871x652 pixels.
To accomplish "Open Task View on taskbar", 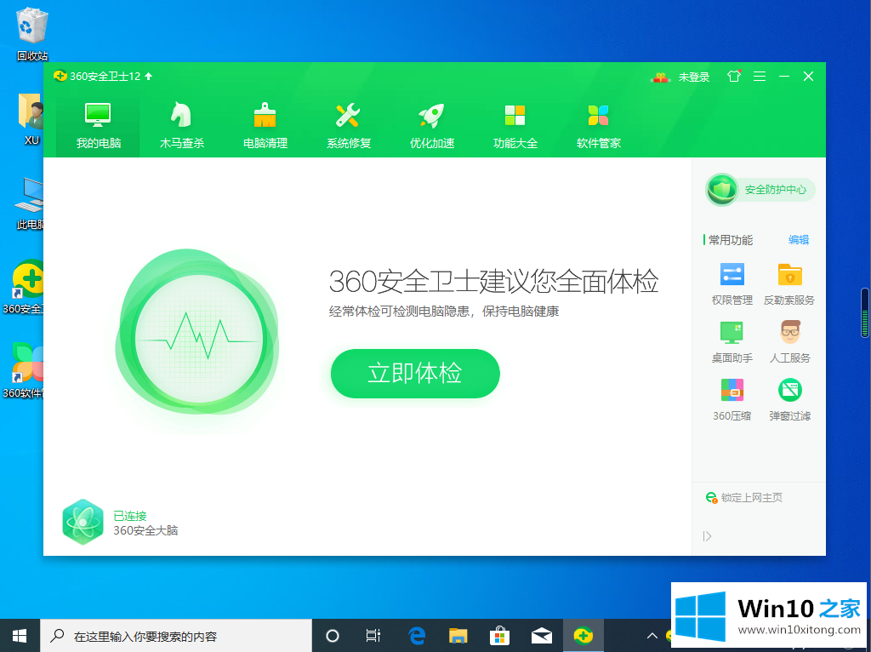I will pyautogui.click(x=373, y=635).
